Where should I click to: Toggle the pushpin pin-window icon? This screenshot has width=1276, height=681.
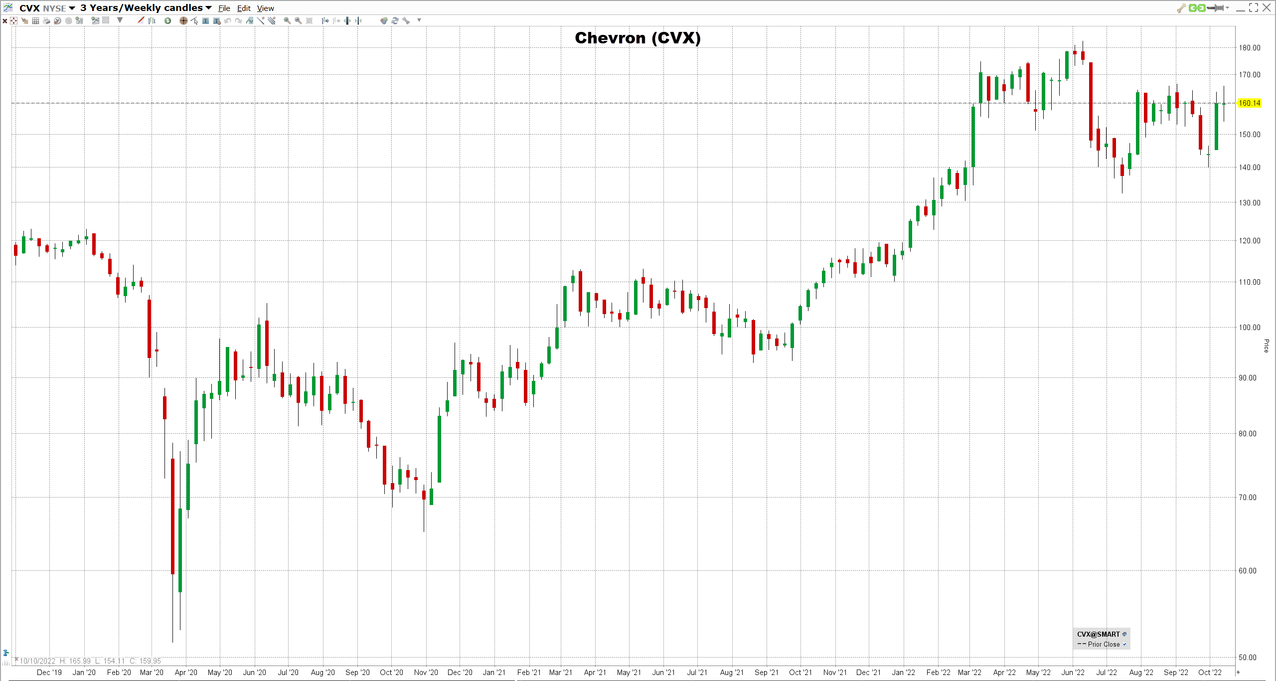(x=1215, y=7)
